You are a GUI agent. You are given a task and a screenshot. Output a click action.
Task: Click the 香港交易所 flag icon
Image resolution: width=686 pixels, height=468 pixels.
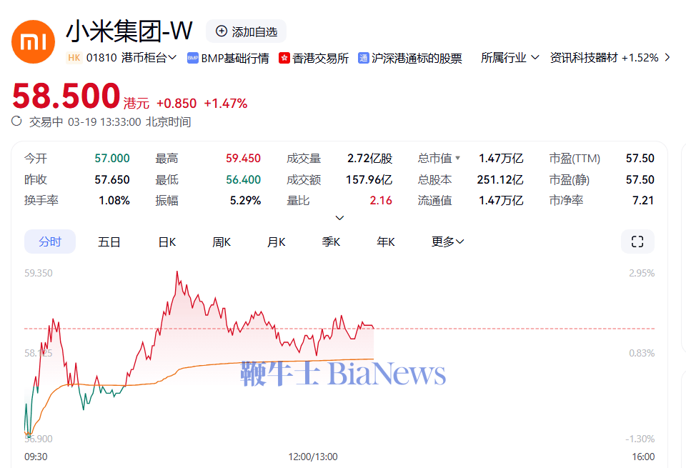tap(284, 58)
